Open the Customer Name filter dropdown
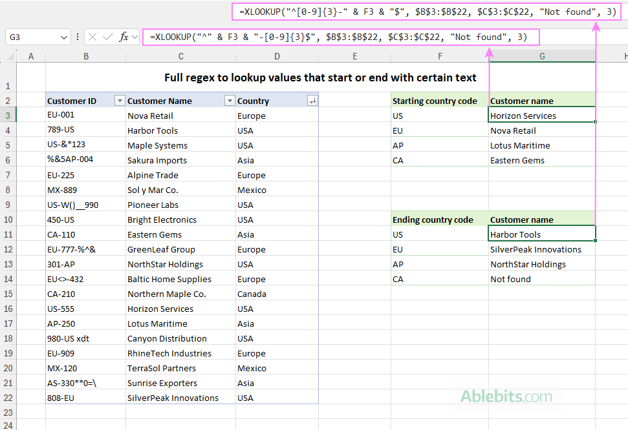 (230, 101)
